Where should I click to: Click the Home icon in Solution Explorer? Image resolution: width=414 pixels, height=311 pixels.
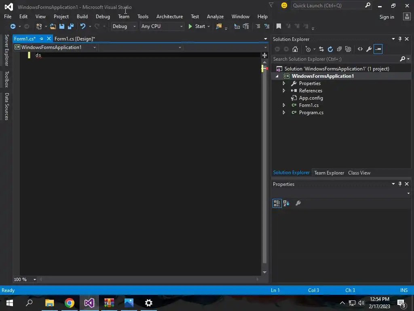click(x=295, y=49)
